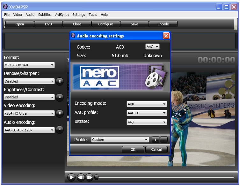Step one frame backward in the player

point(81,177)
